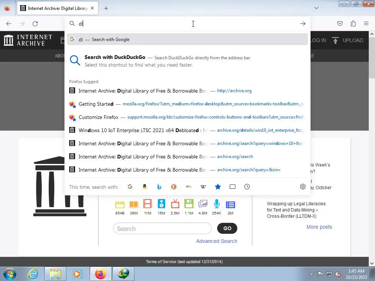Image resolution: width=375 pixels, height=281 pixels.
Task: Launch Internet Explorer from the taskbar
Action: (x=33, y=274)
